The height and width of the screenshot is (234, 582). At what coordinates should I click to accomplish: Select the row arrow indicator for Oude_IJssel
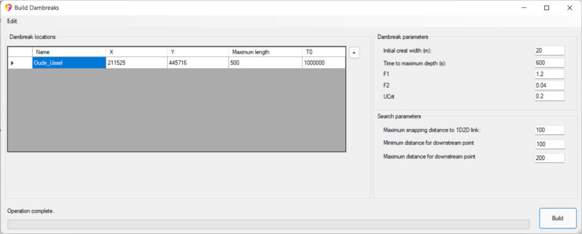point(13,63)
